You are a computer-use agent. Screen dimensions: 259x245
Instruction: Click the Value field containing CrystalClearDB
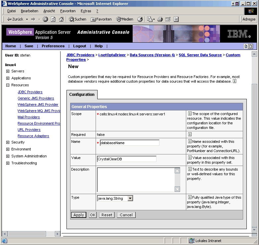click(x=127, y=159)
